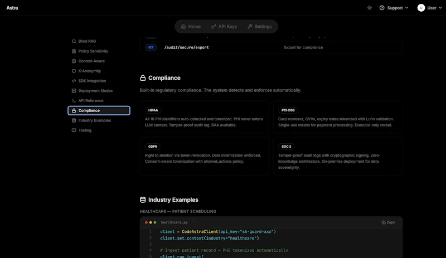This screenshot has width=446, height=258.
Task: Click the Policy Sensitivity document icon
Action: click(x=74, y=51)
